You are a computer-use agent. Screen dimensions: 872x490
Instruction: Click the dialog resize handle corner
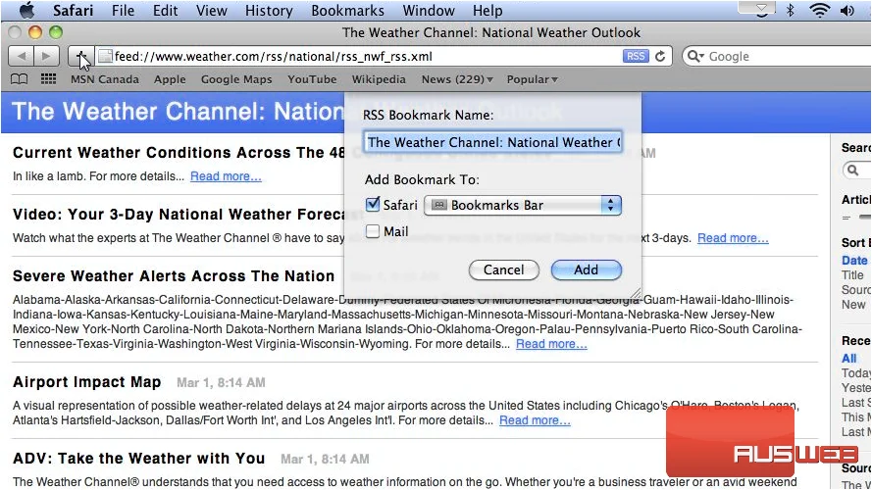tap(635, 293)
